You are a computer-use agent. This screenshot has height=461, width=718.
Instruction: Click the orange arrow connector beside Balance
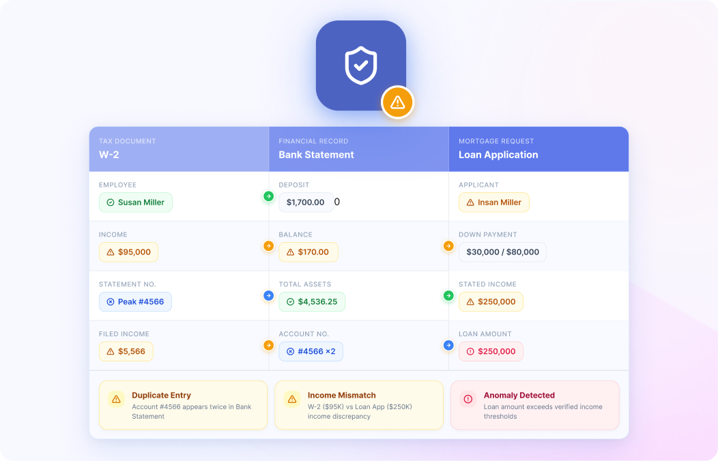(268, 246)
